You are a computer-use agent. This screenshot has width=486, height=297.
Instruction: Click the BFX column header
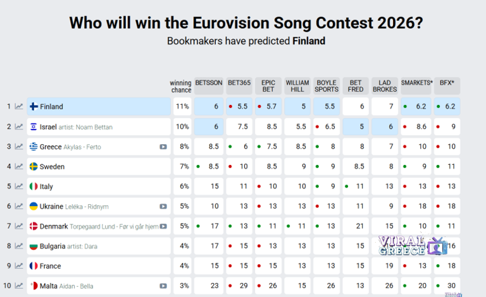tap(447, 83)
